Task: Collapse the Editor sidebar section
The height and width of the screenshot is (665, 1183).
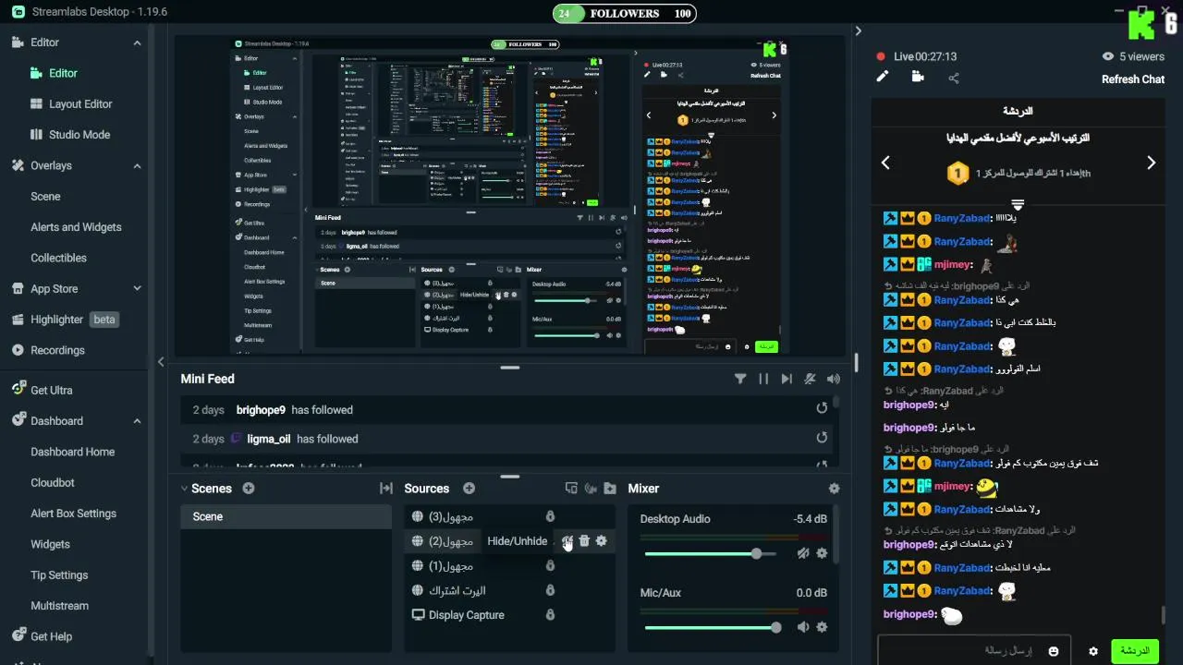Action: 137,42
